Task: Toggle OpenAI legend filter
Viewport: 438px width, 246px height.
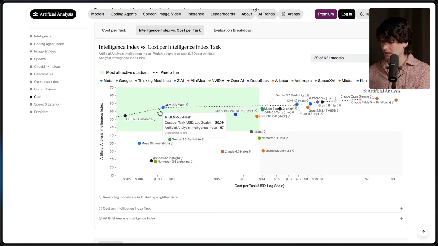Action: point(235,81)
